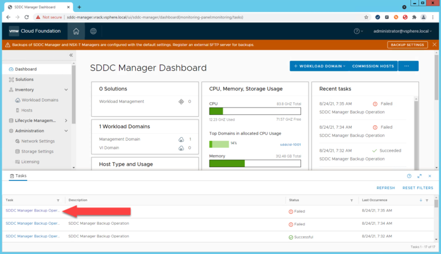This screenshot has width=441, height=254.
Task: Click the sddcId-1001 CPU allocation bar
Action: pyautogui.click(x=219, y=144)
